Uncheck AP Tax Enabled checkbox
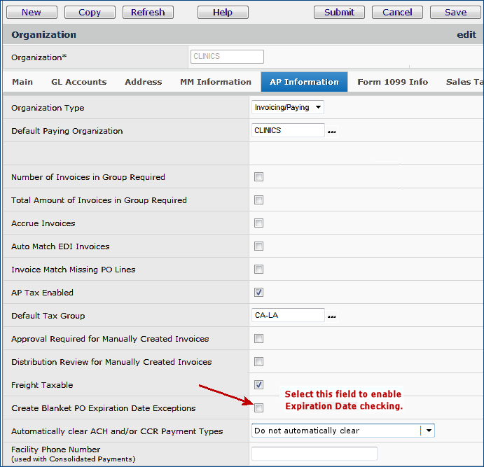 [258, 293]
